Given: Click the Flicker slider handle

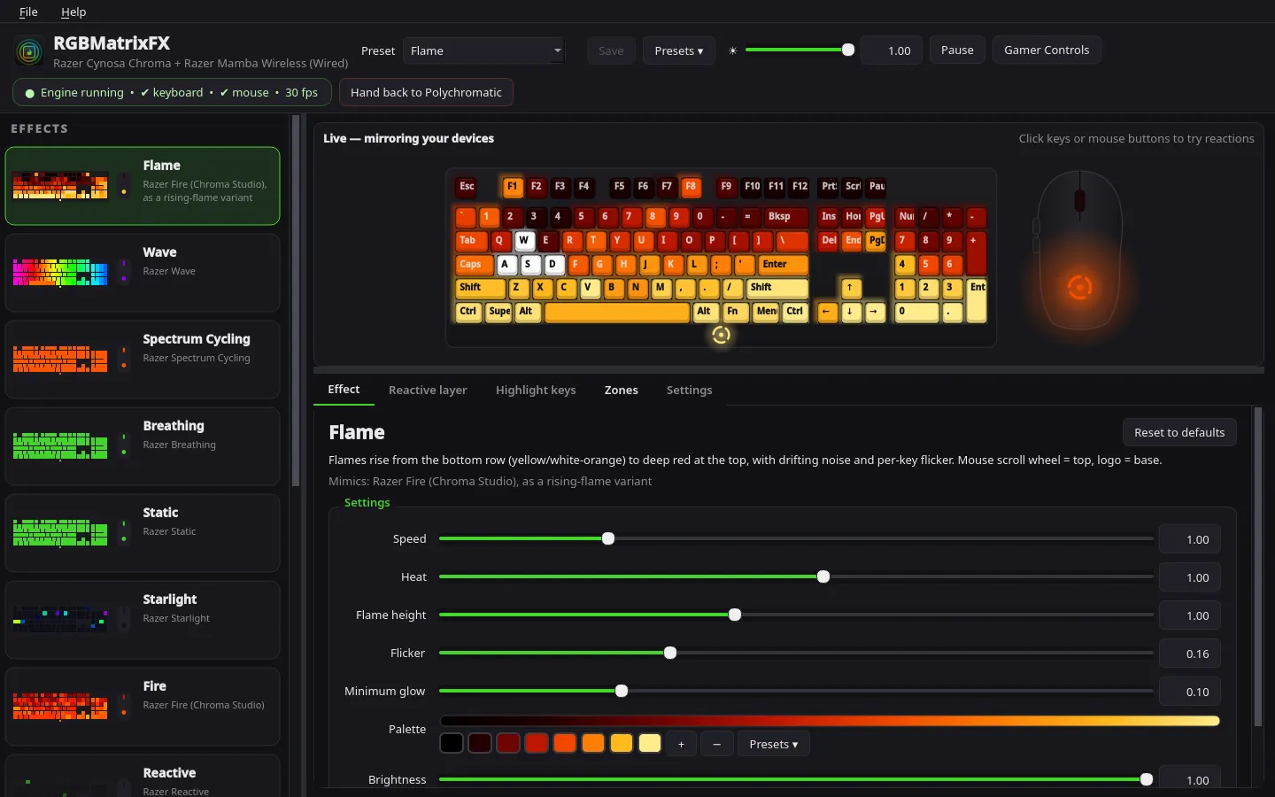Looking at the screenshot, I should point(670,653).
